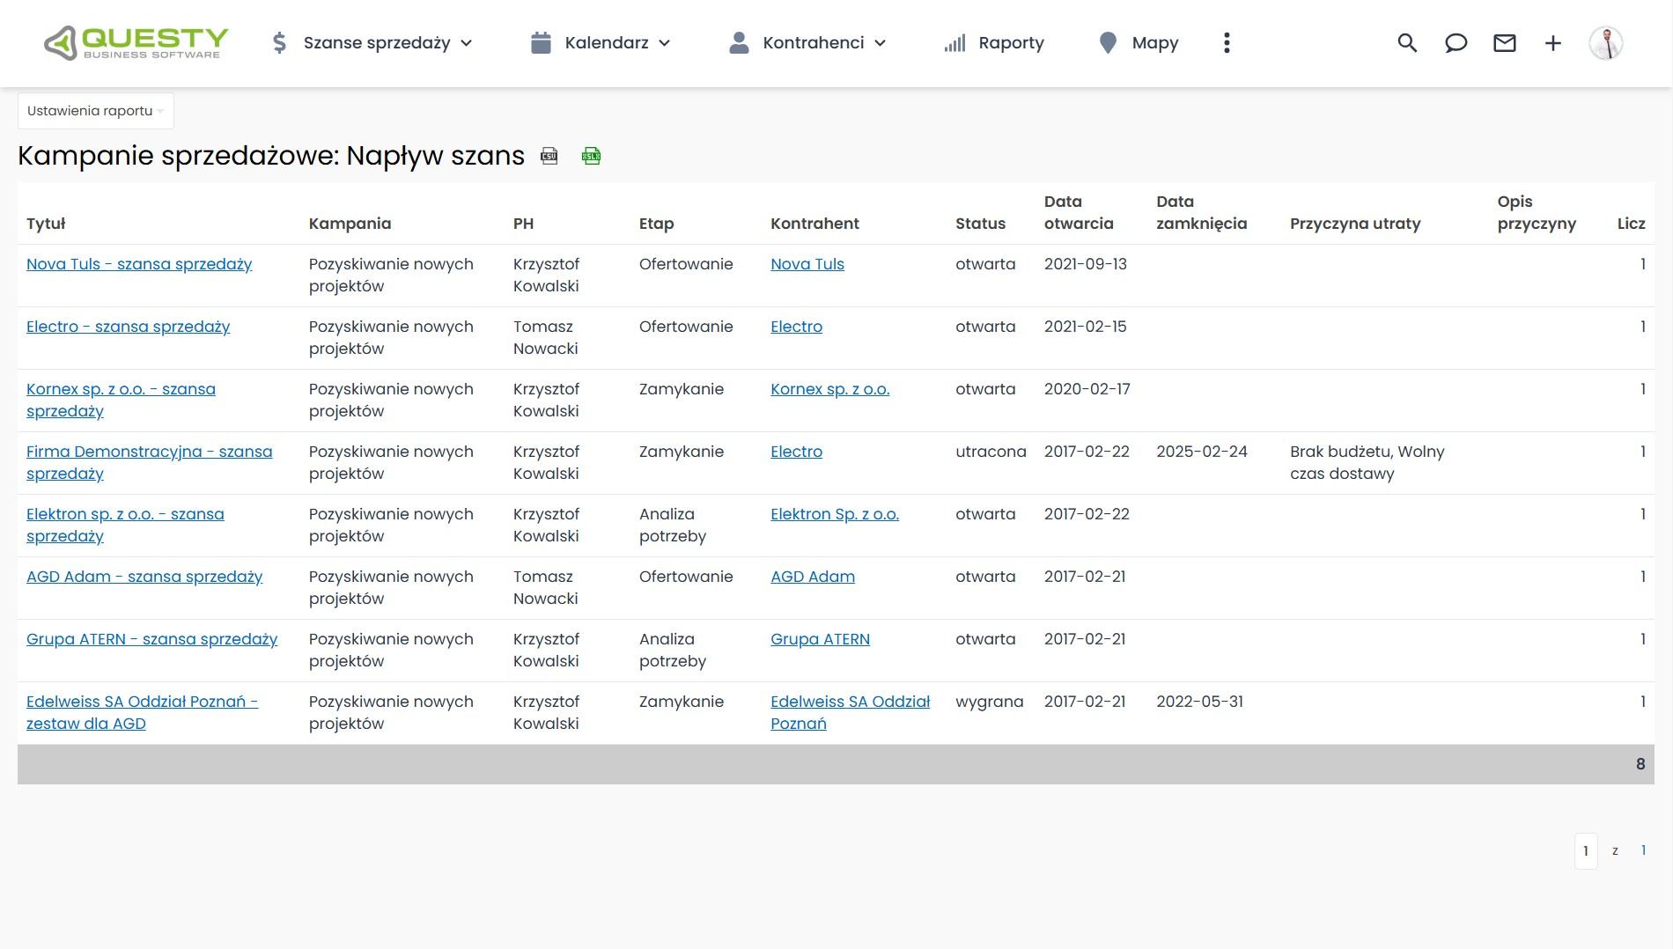
Task: Open Electro contractor in utracona row
Action: (796, 452)
